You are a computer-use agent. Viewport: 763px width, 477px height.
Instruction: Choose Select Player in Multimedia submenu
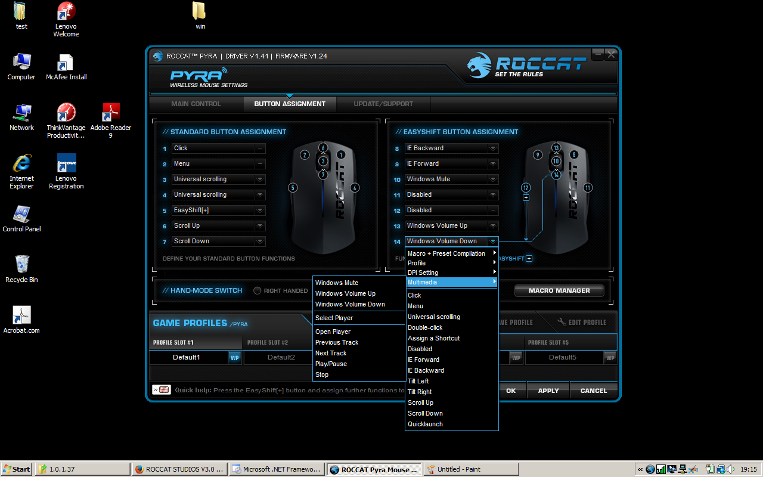[x=359, y=318]
